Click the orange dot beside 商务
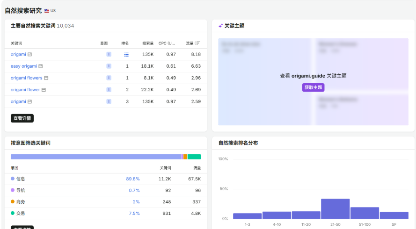This screenshot has width=416, height=229. (13, 202)
